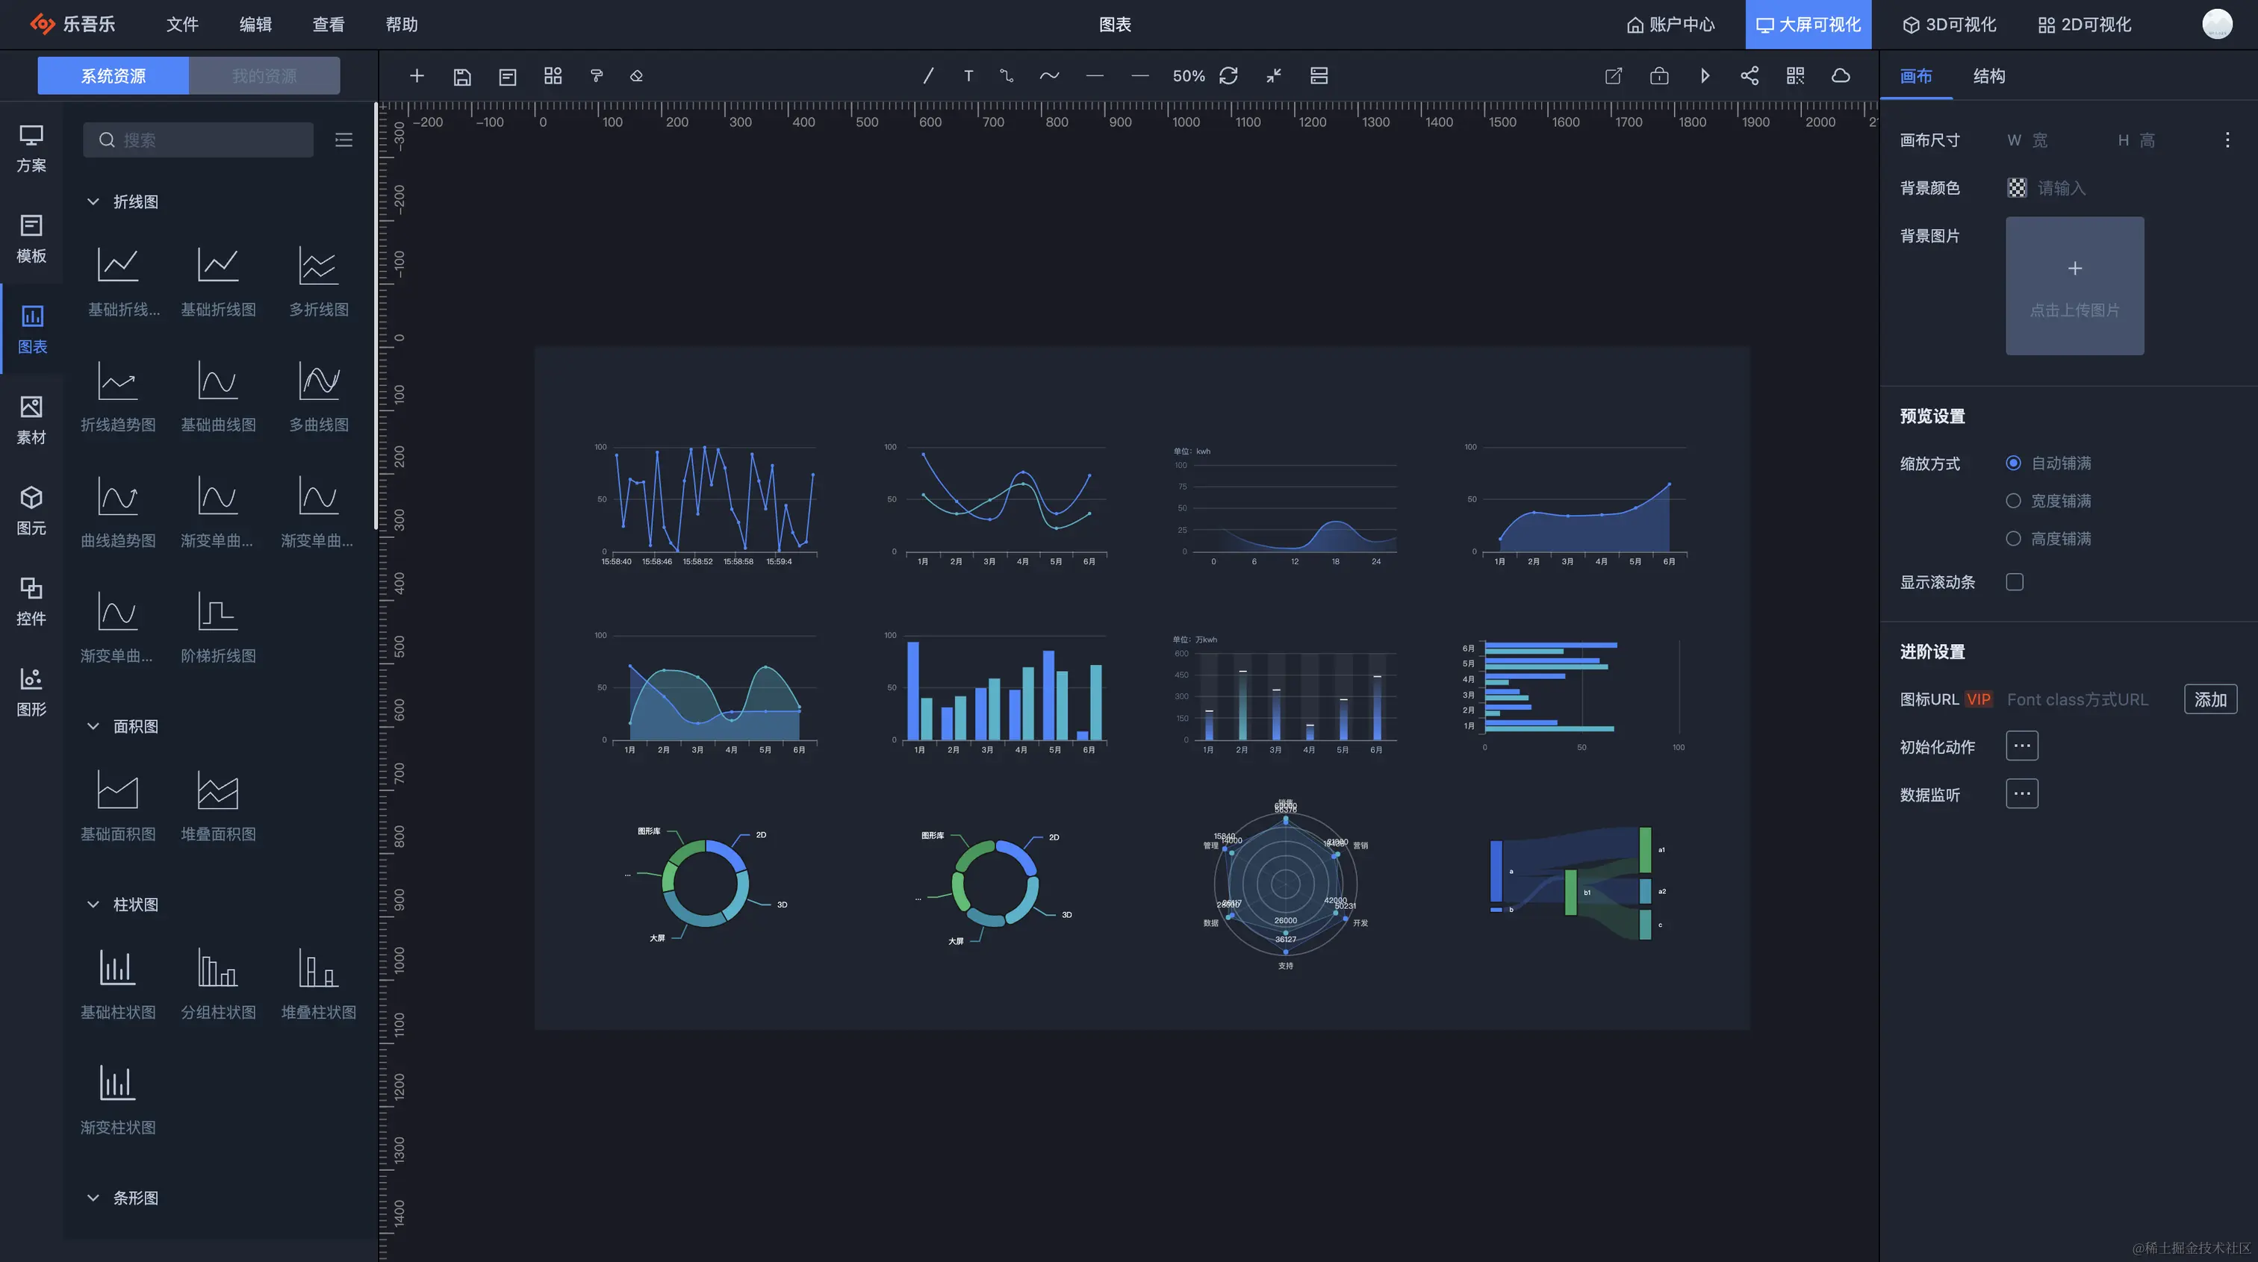This screenshot has height=1262, width=2258.
Task: Open the 文件 menu
Action: pyautogui.click(x=182, y=25)
